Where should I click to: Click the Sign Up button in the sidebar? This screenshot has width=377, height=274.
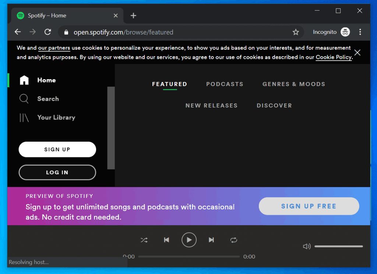pyautogui.click(x=57, y=149)
